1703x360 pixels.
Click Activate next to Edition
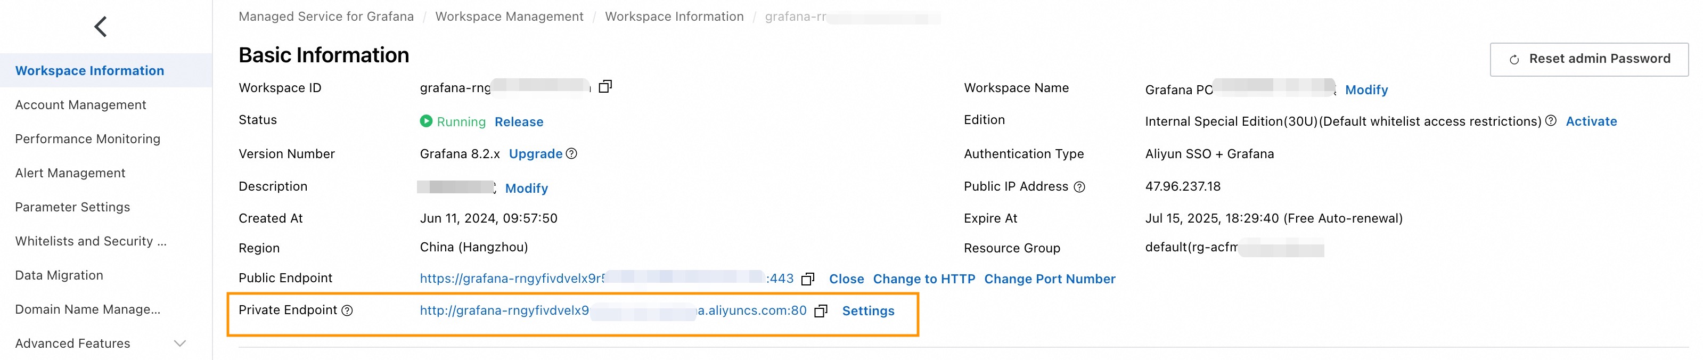coord(1591,121)
